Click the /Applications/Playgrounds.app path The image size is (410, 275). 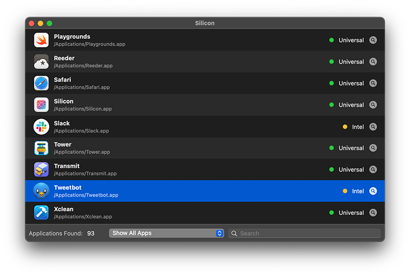[x=89, y=44]
